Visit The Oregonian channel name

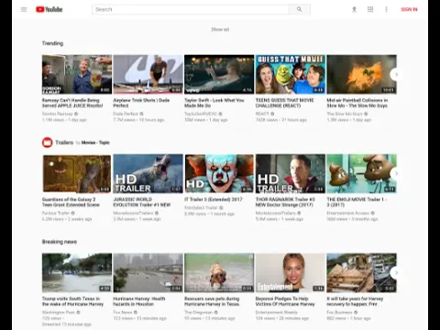[x=199, y=313]
